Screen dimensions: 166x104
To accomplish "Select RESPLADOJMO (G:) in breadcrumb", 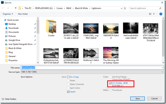I will click(44, 8).
